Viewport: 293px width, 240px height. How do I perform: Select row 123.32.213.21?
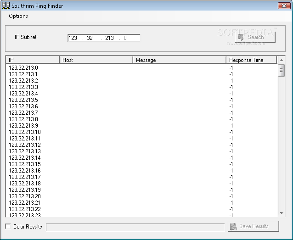click(x=141, y=203)
